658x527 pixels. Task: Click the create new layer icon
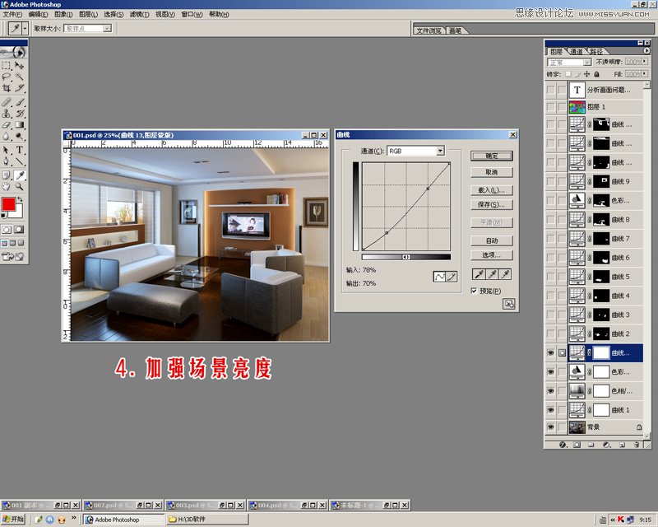tap(623, 445)
